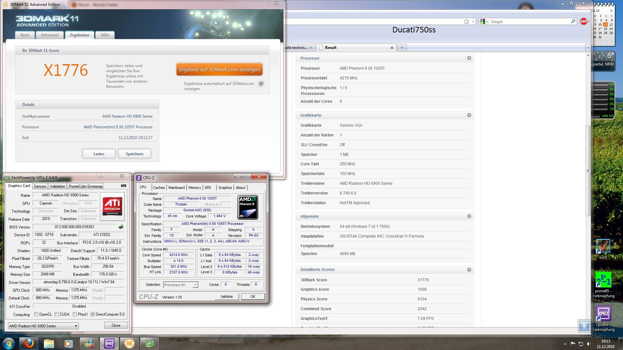Switch to the GPU-Z Sensors tab

click(40, 186)
